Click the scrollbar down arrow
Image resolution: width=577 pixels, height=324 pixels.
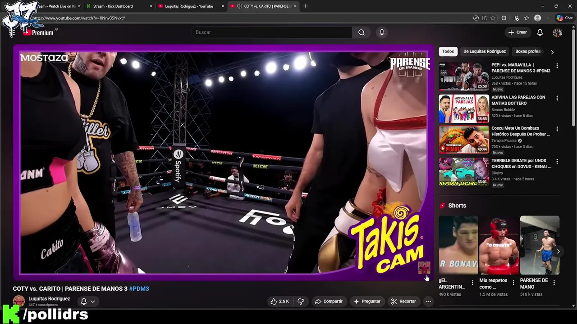pyautogui.click(x=574, y=306)
